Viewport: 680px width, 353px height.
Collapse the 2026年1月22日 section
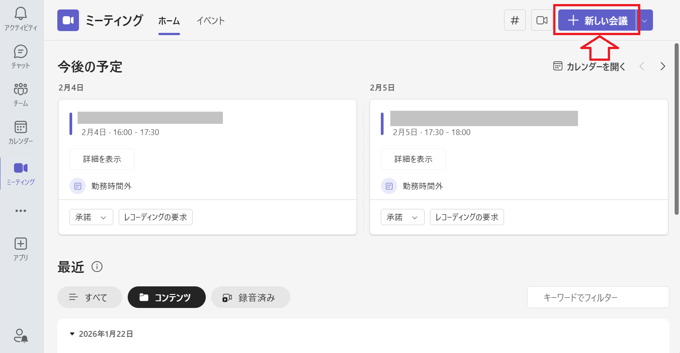[x=73, y=334]
